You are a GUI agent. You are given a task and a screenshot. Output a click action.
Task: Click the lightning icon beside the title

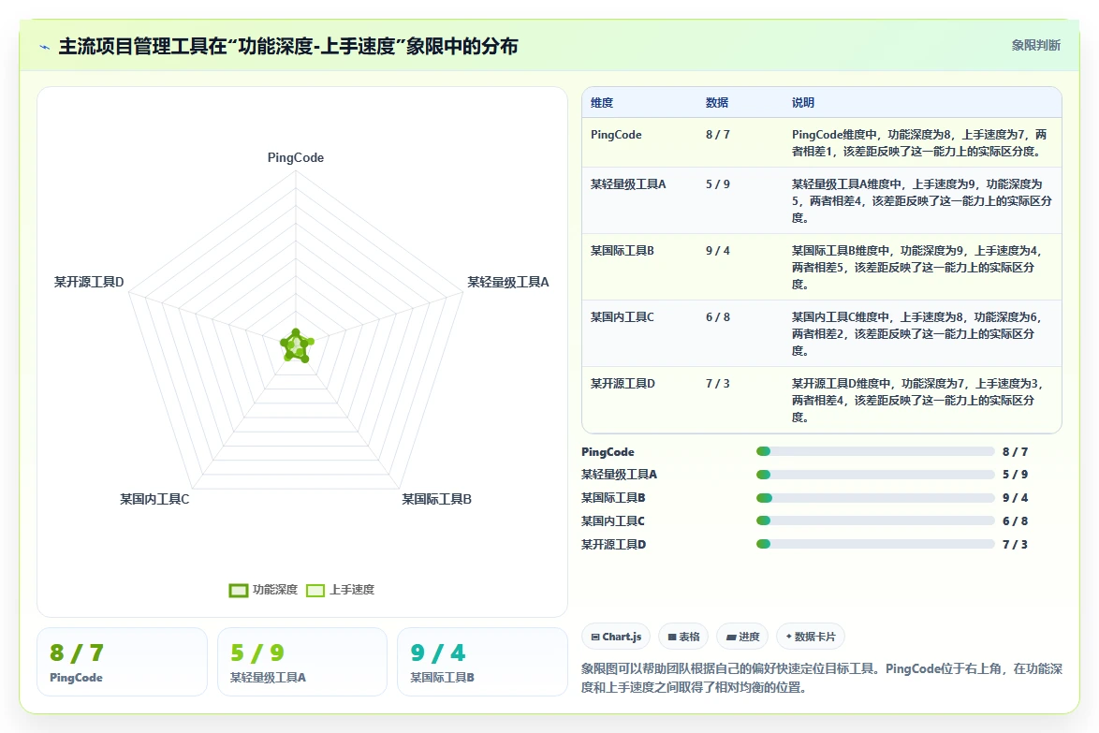pos(45,47)
